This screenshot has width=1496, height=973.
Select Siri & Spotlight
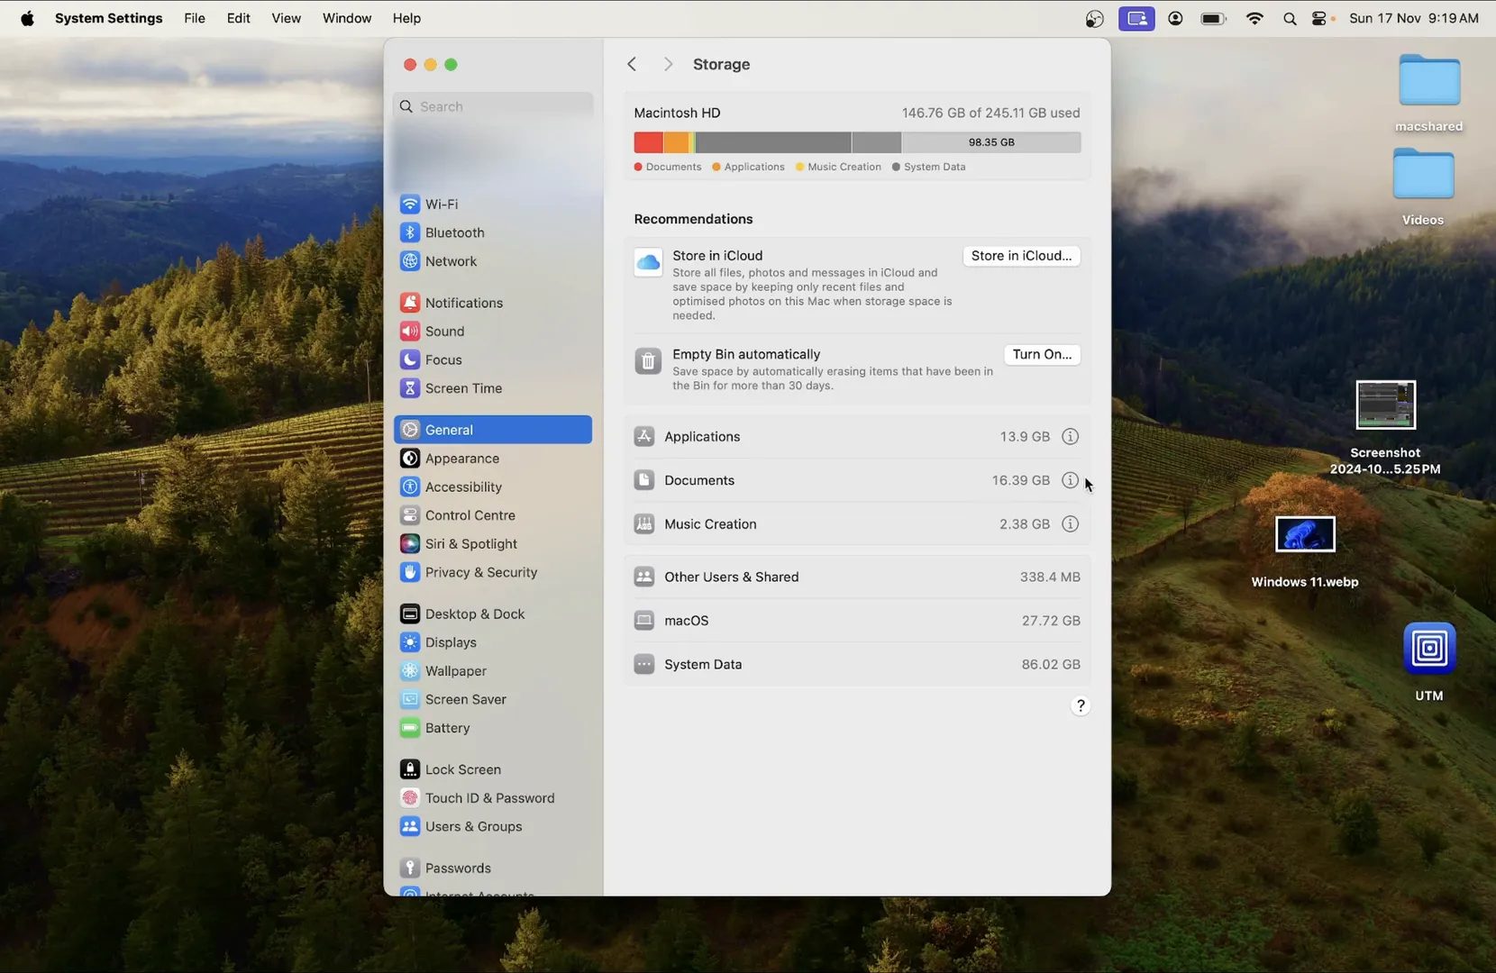[x=492, y=544]
